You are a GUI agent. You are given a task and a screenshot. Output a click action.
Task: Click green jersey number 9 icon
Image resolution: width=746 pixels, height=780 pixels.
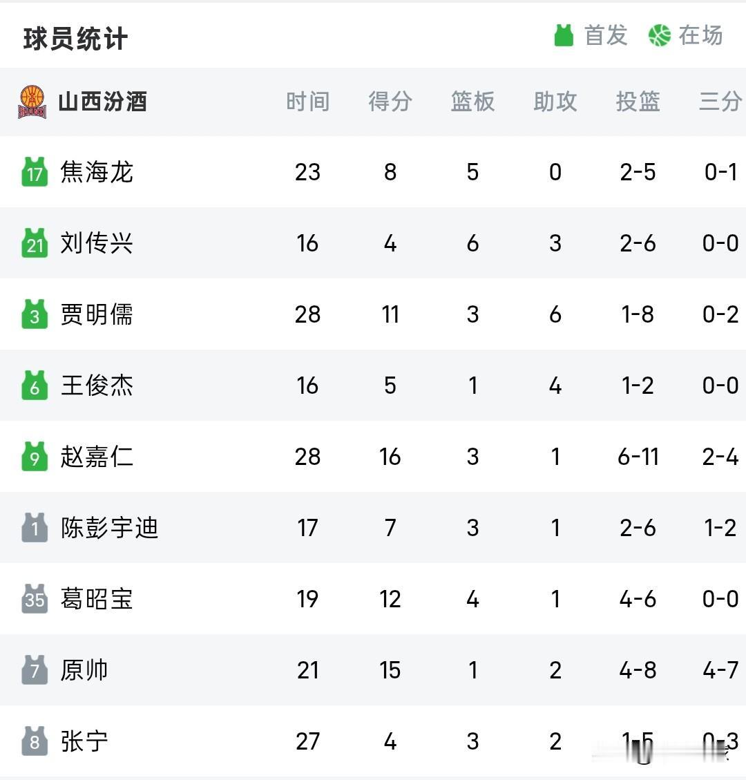(35, 457)
